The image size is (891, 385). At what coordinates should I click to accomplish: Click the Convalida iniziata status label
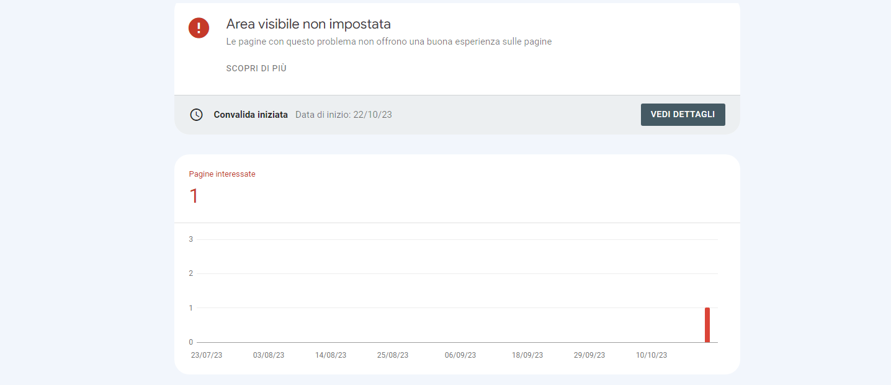251,115
